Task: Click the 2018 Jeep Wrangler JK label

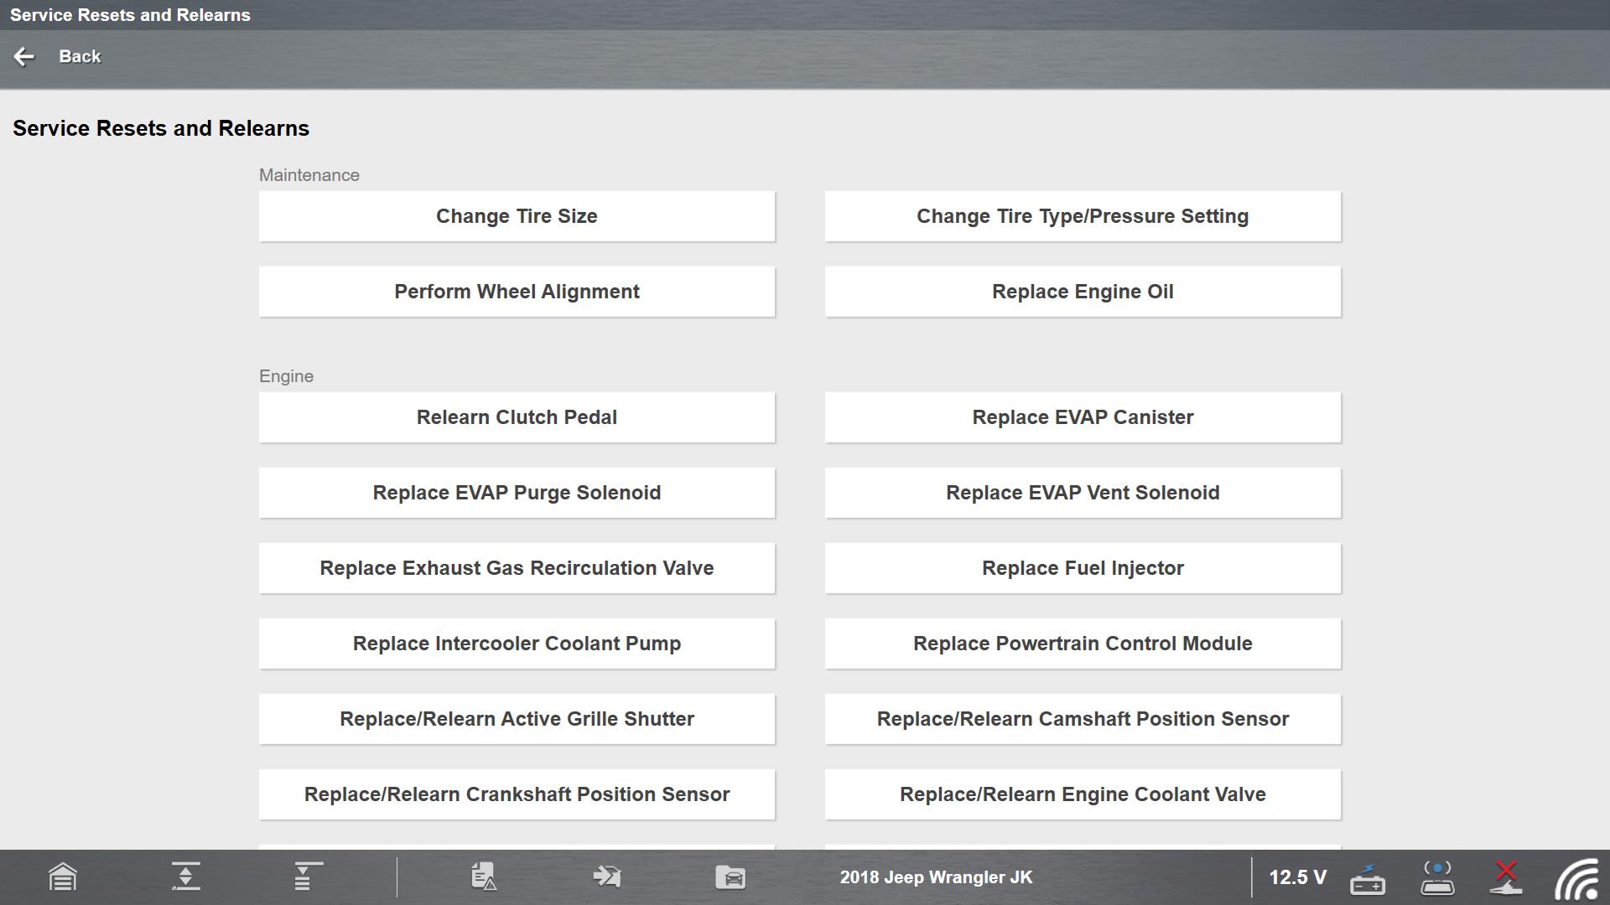Action: coord(936,877)
